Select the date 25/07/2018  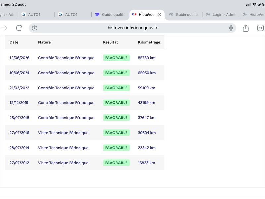pos(19,118)
